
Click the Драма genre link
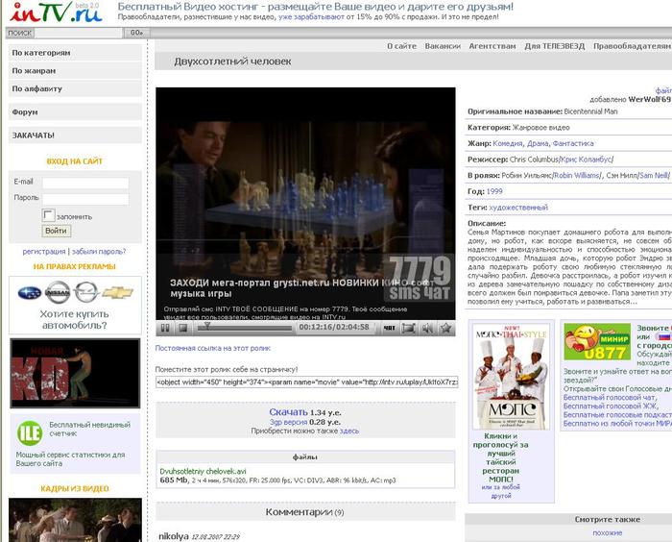[x=538, y=143]
